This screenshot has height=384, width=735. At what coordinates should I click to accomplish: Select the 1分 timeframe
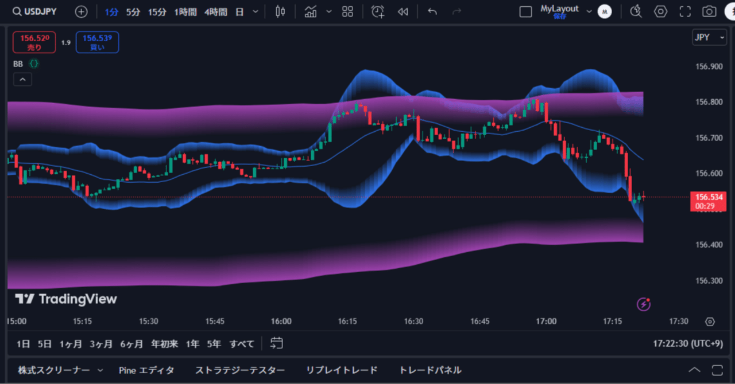click(x=111, y=11)
